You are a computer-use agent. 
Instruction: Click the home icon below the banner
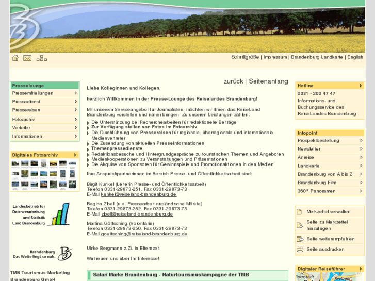15,58
